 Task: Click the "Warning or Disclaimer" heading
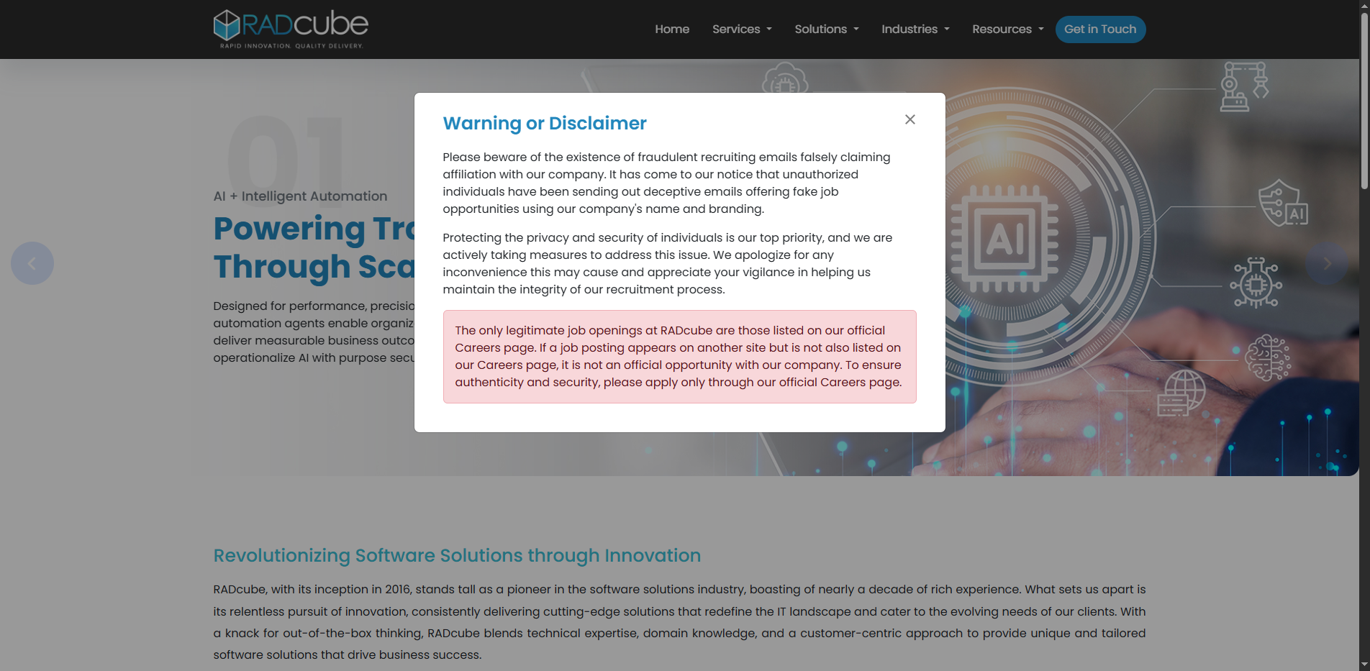click(x=545, y=124)
